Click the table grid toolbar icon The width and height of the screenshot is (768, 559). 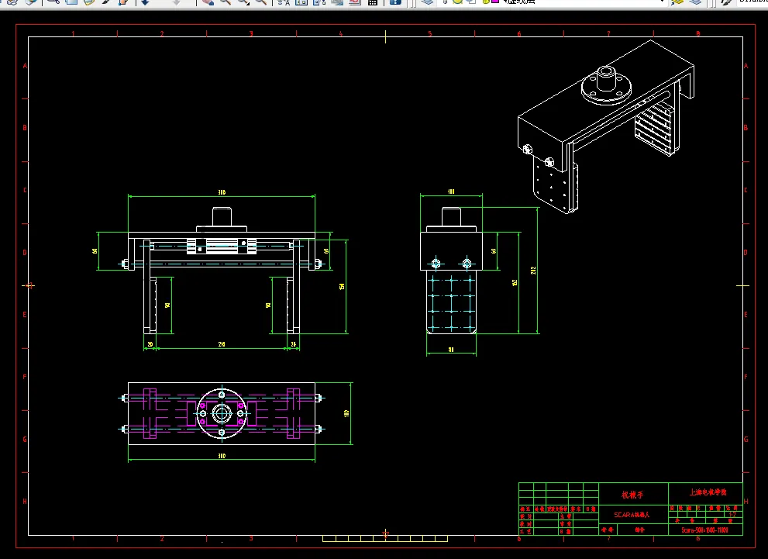tap(372, 2)
